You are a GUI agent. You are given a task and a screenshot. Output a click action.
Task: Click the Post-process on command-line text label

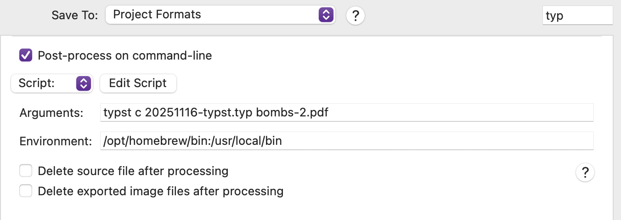[x=124, y=56]
